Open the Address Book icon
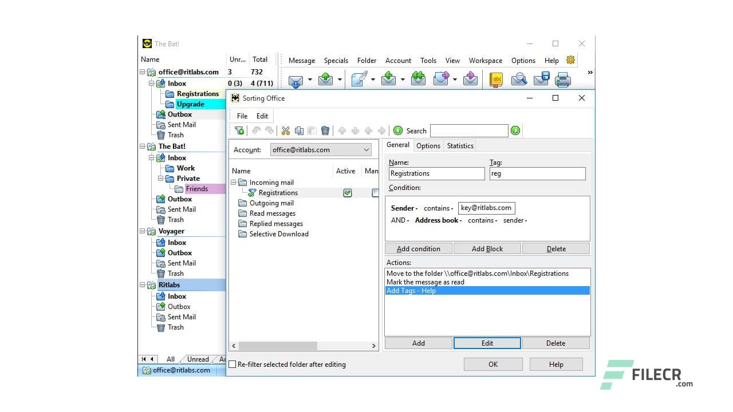This screenshot has height=412, width=733. pos(495,79)
